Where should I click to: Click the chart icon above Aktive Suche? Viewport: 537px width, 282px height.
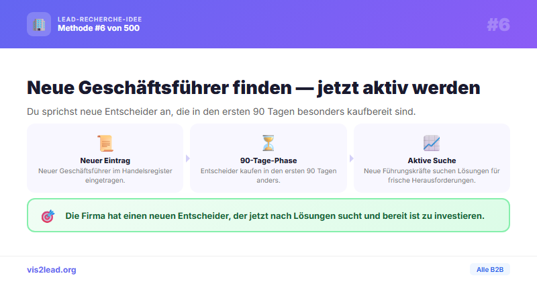coord(432,143)
